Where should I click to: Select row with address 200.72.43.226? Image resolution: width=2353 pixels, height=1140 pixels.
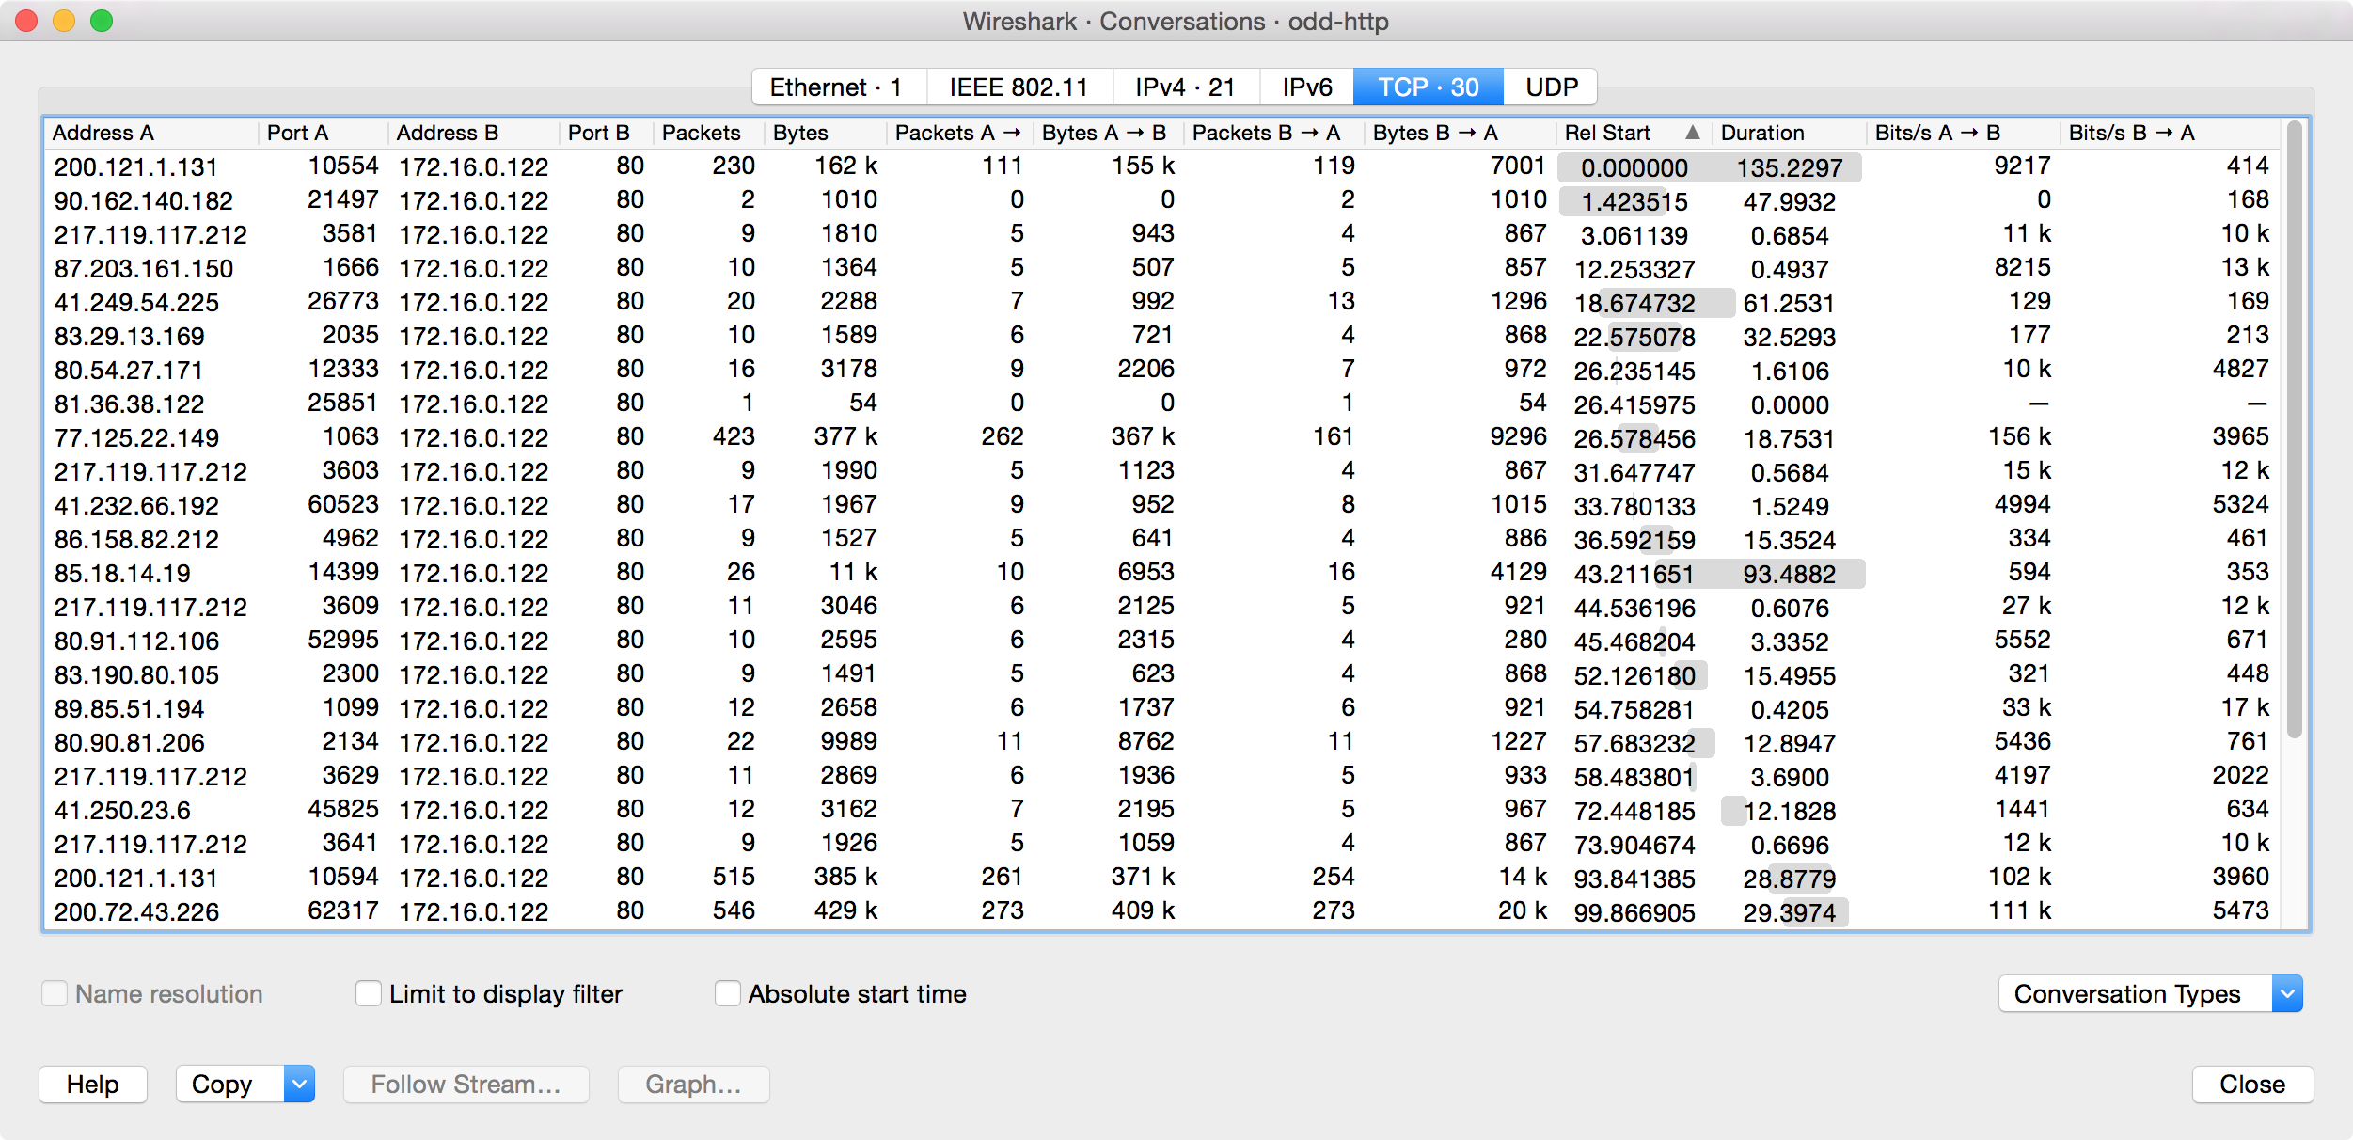[1161, 911]
